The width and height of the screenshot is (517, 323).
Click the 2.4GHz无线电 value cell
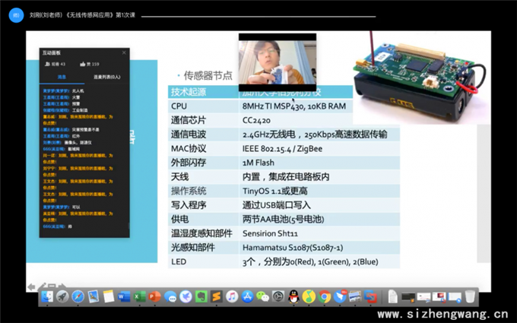(x=319, y=135)
